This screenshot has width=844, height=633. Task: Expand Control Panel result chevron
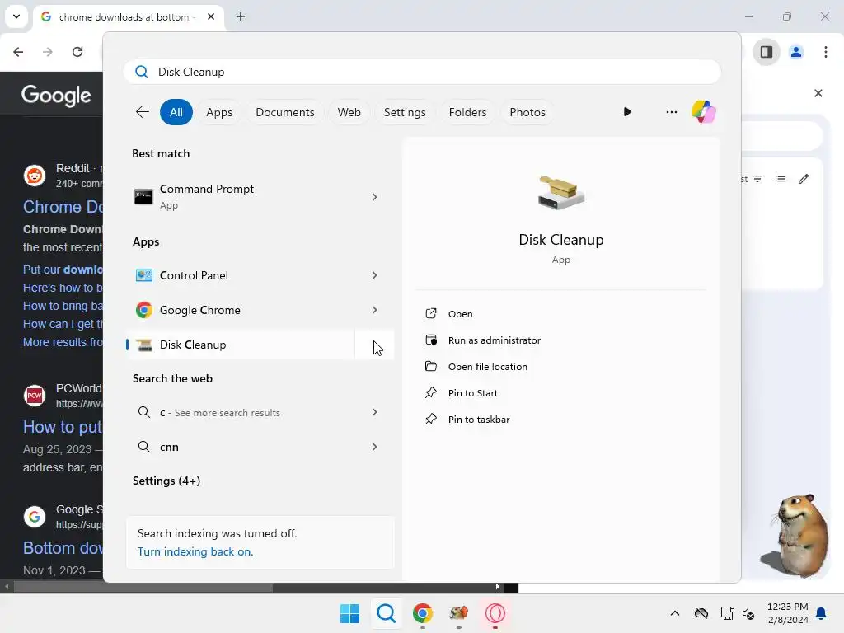click(x=375, y=275)
